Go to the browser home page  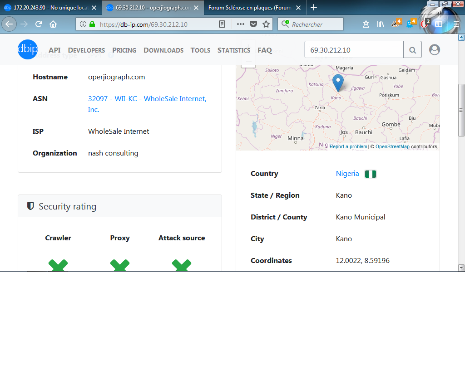click(x=53, y=24)
